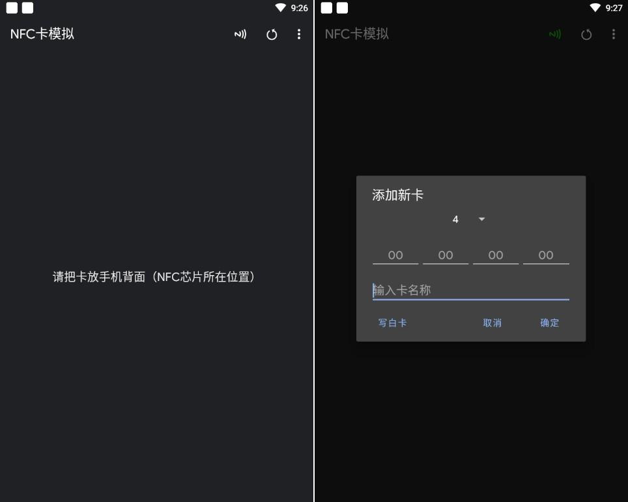Image resolution: width=628 pixels, height=502 pixels.
Task: Focus the second 00 hex byte field
Action: coord(446,255)
